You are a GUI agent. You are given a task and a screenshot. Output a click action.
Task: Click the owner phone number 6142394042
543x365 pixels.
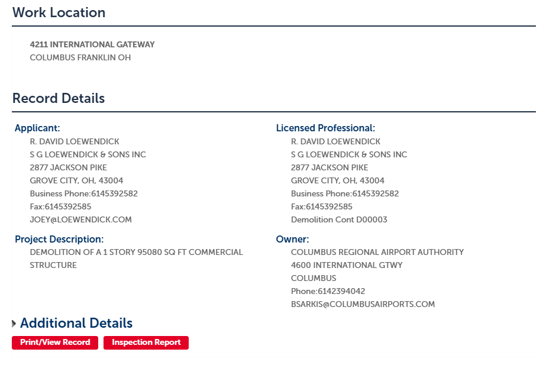point(328,291)
